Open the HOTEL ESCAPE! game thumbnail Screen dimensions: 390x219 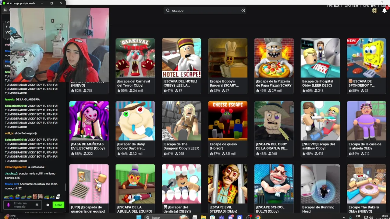182,58
